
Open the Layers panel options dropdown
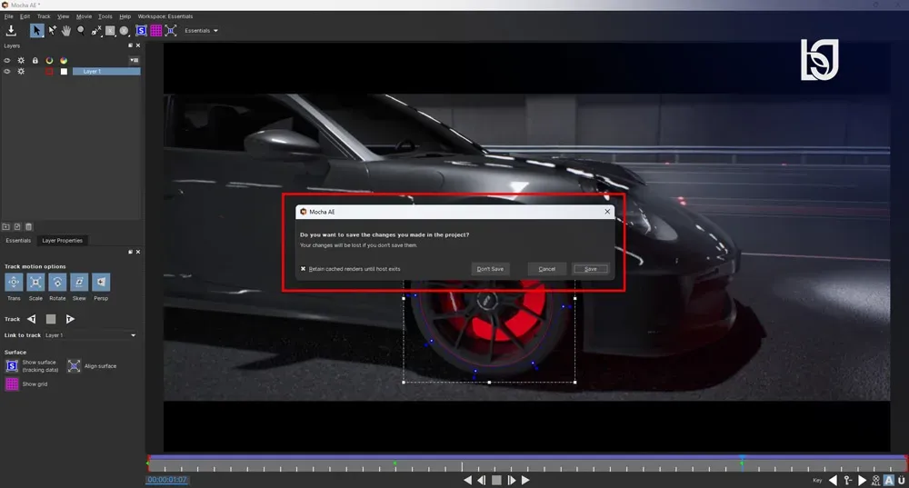pos(134,60)
